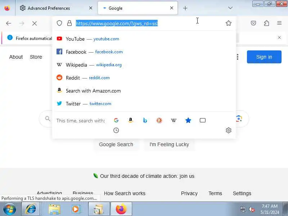Choose Twitter suggestion in dropdown

click(144, 104)
